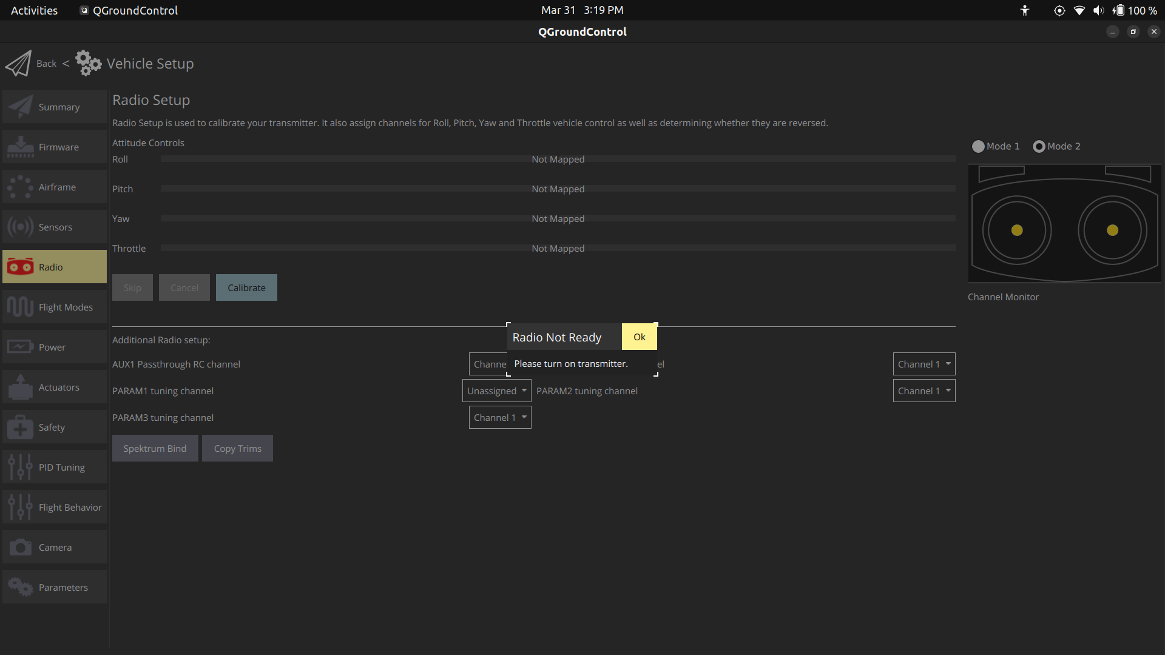Screen dimensions: 1165x655
Task: Click the paper plane Back icon
Action: [x=18, y=64]
